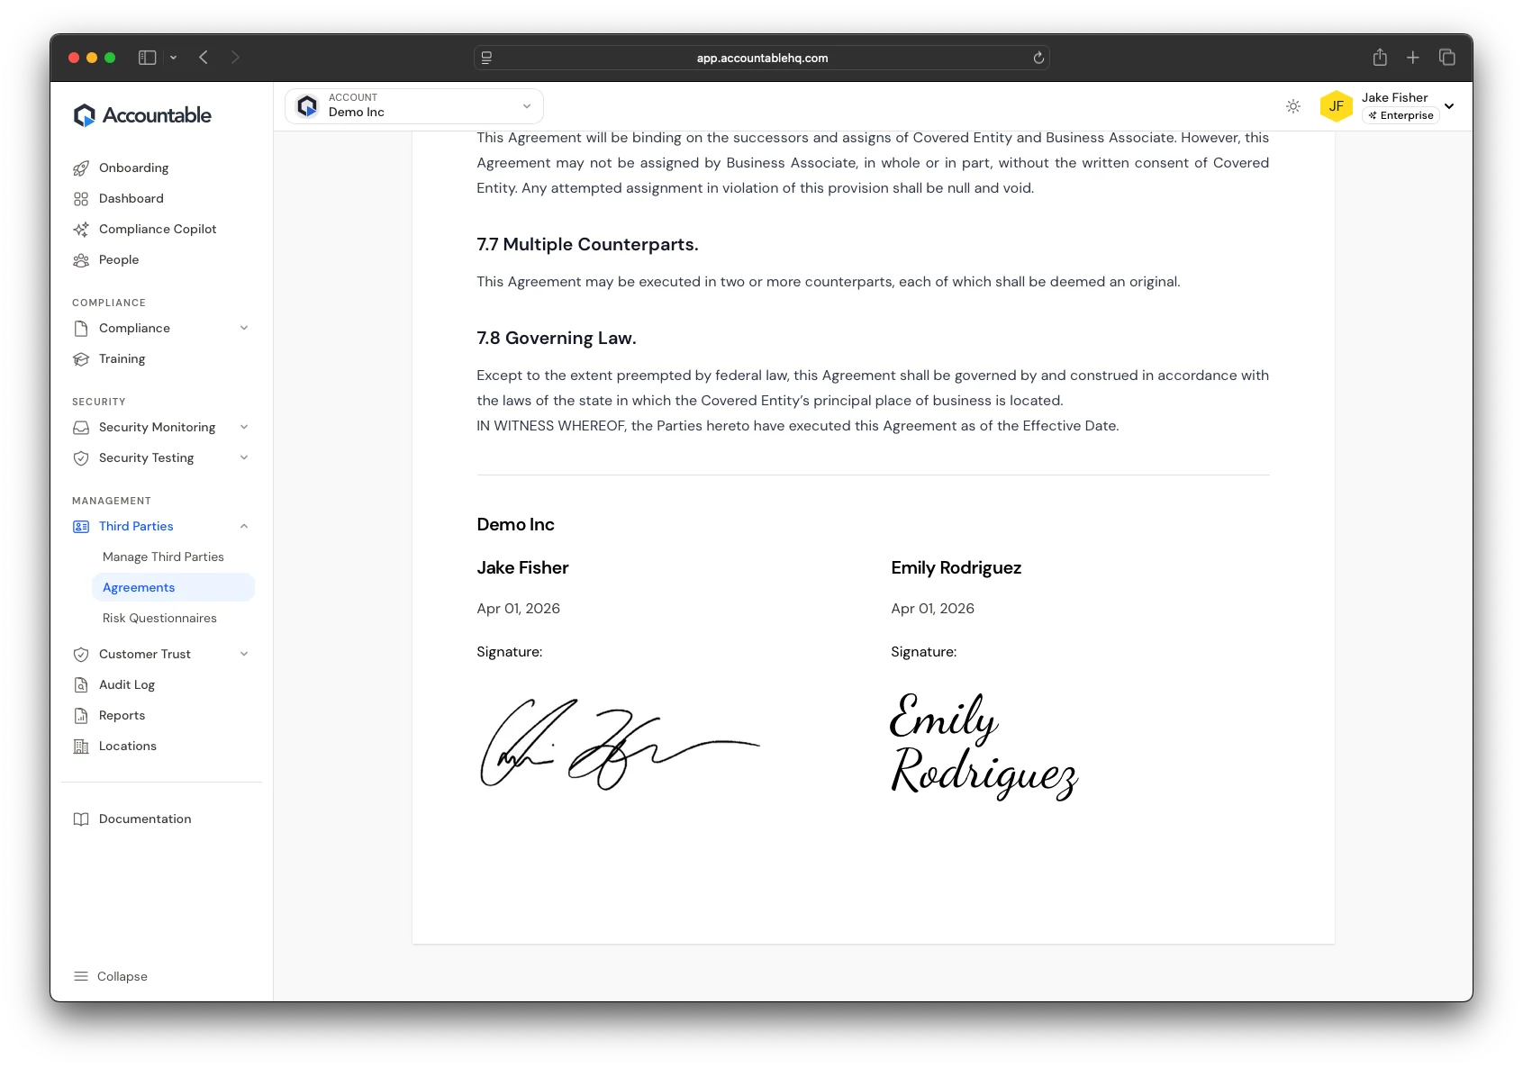
Task: Expand the Compliance section chevron
Action: pos(244,329)
